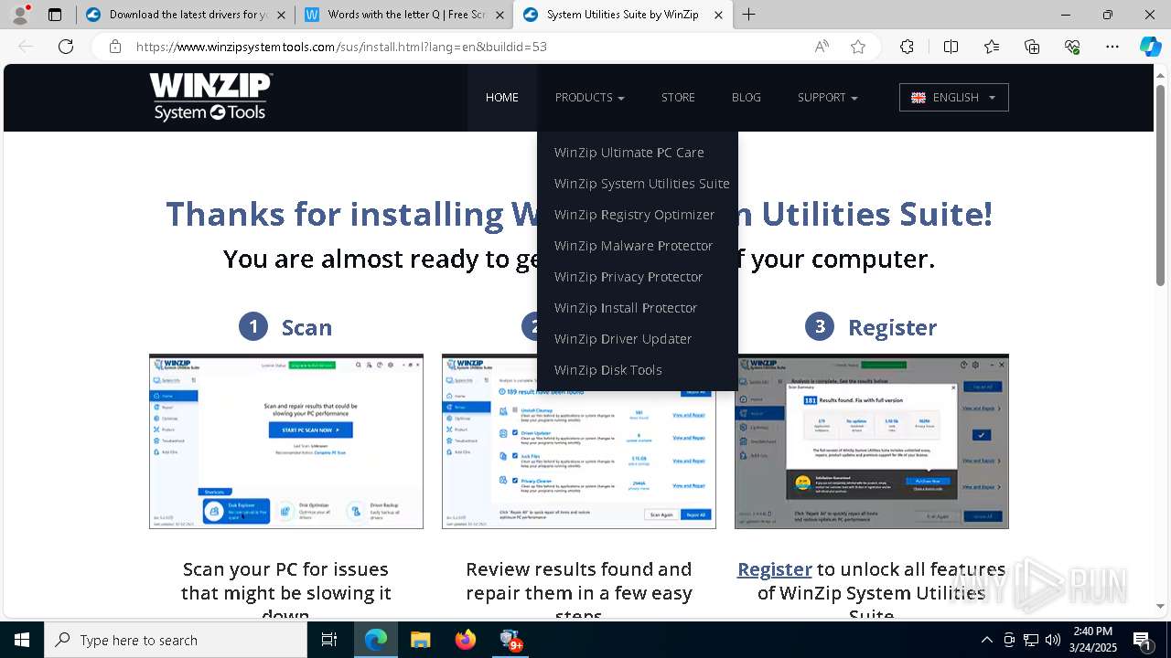Click the WinZip System Tools logo
The width and height of the screenshot is (1171, 658).
[211, 97]
